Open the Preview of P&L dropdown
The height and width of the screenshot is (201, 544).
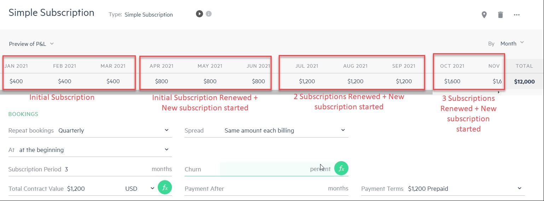31,44
